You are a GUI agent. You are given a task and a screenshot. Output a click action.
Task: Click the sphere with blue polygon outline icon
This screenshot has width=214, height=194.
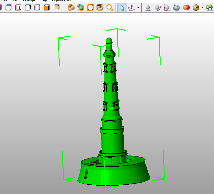176,8
